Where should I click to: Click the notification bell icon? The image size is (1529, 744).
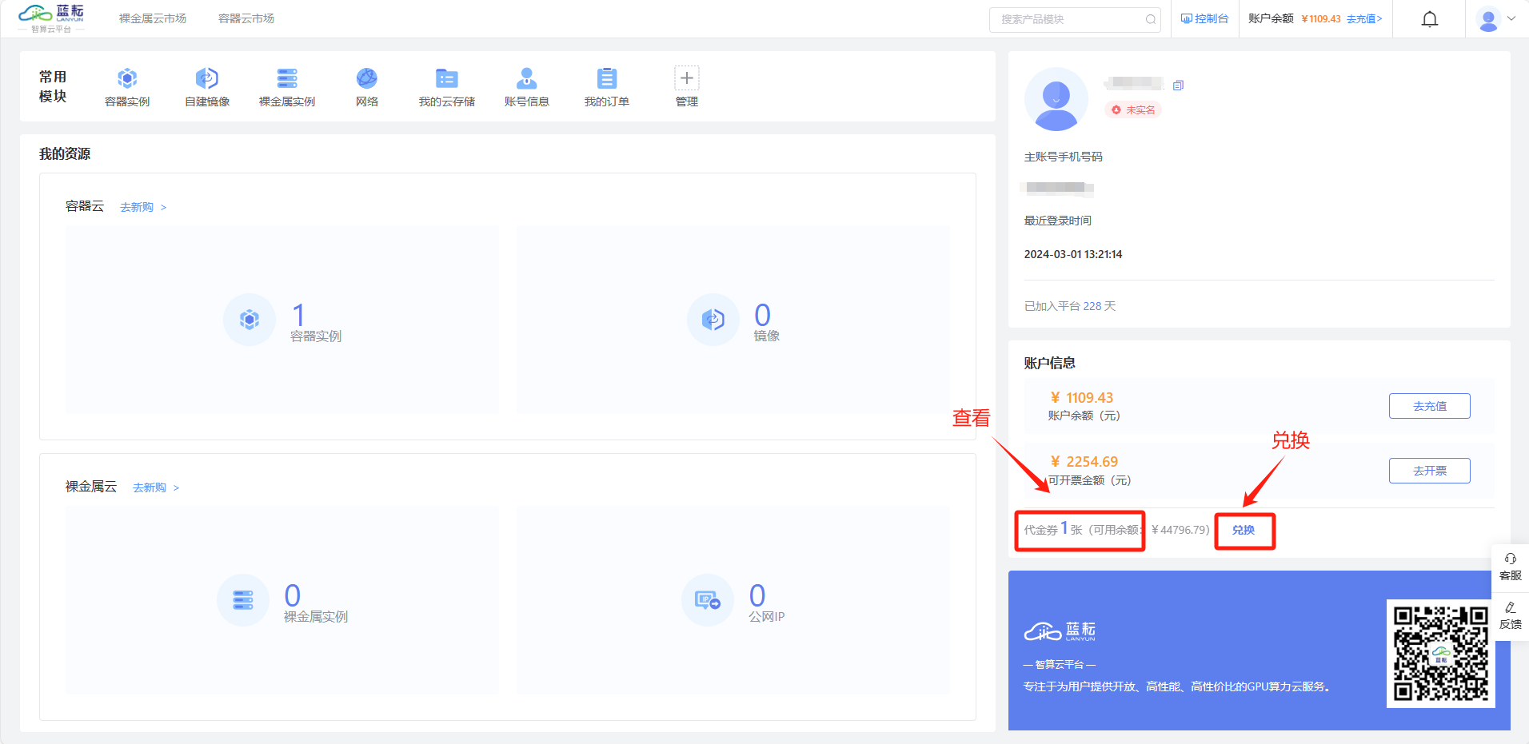coord(1430,19)
